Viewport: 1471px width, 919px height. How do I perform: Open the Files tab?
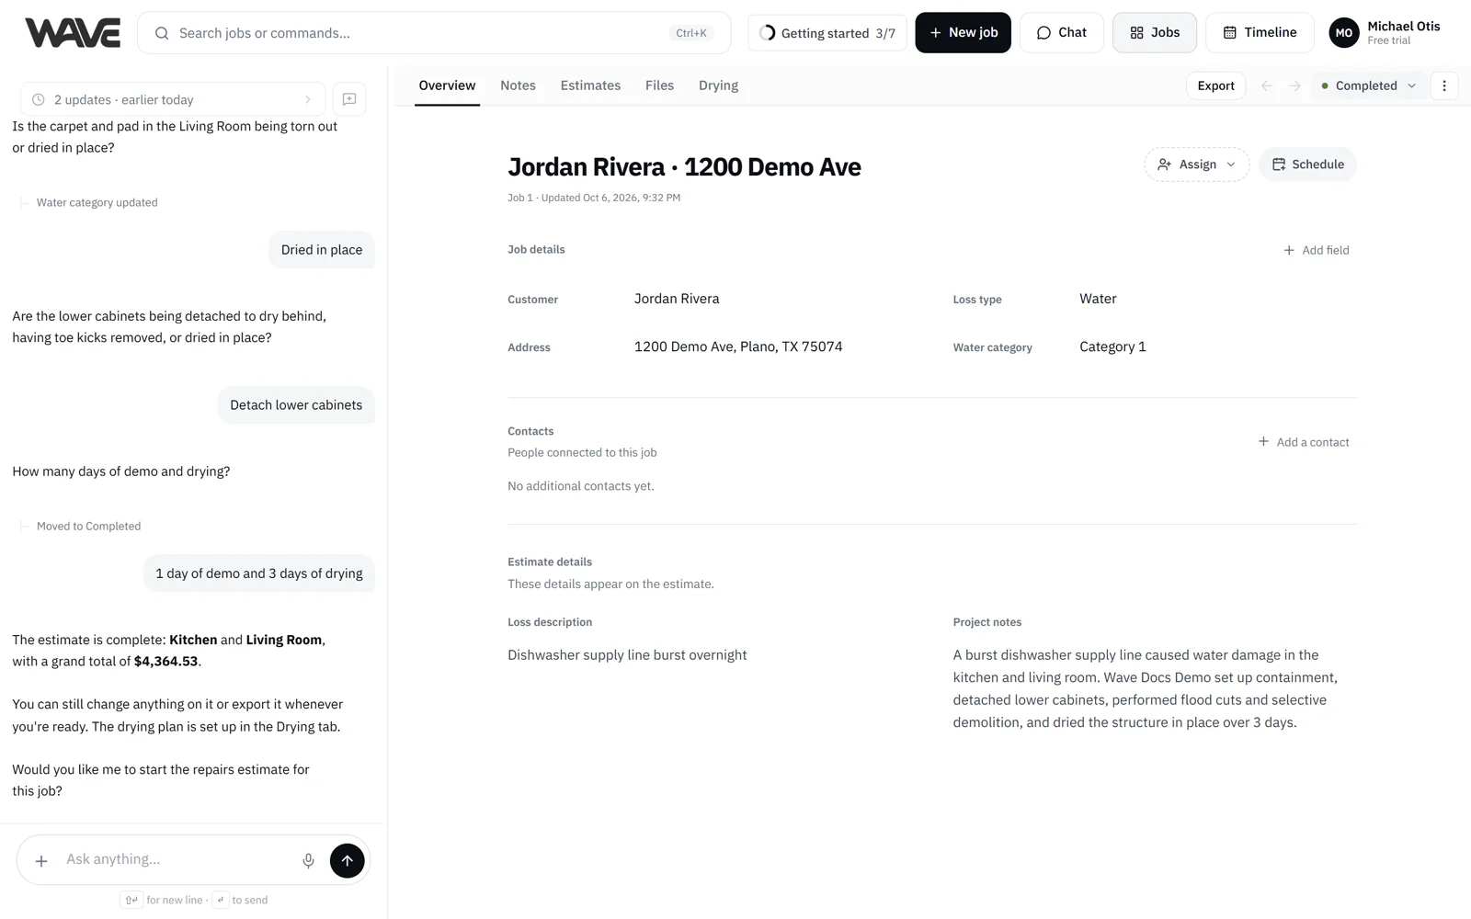point(659,85)
